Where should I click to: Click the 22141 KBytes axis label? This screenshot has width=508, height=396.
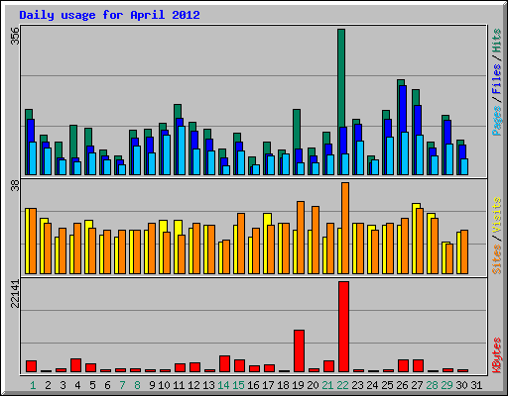pyautogui.click(x=15, y=294)
